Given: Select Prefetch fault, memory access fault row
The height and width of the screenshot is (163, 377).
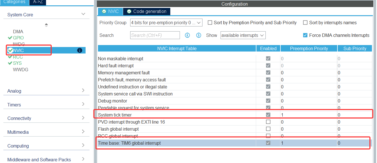Looking at the screenshot, I should pyautogui.click(x=235, y=80).
